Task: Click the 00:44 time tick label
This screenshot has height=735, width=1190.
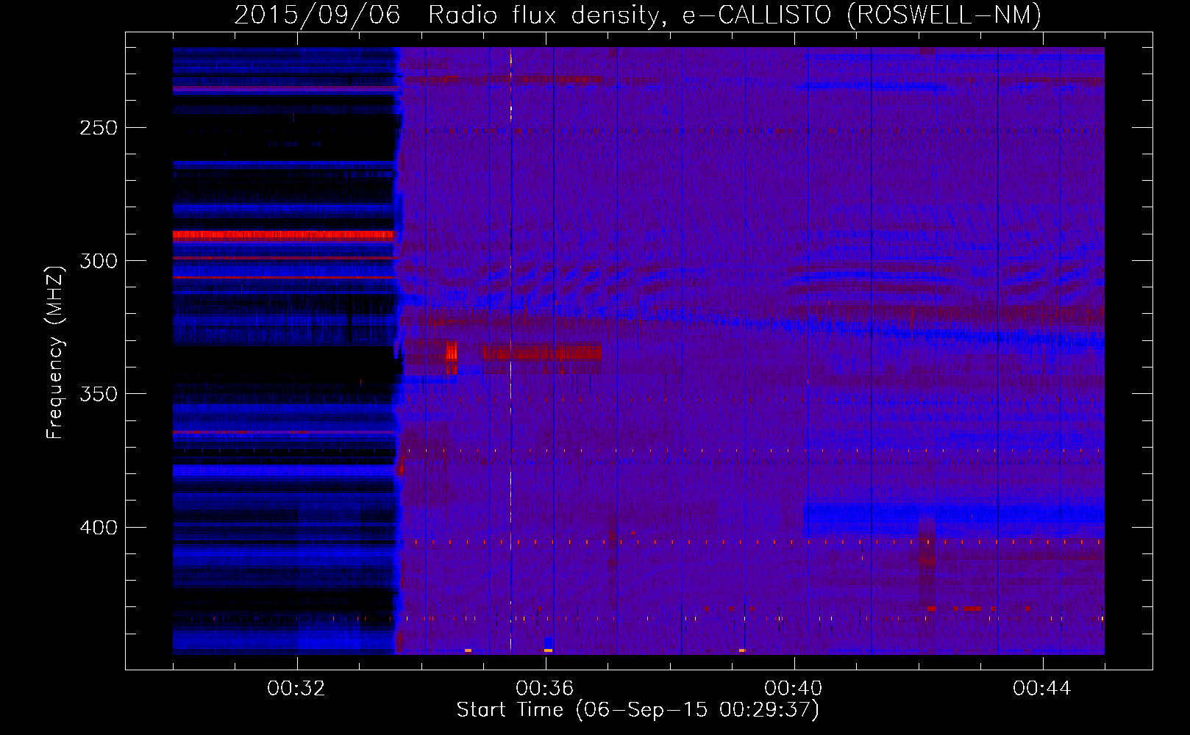Action: click(1042, 689)
